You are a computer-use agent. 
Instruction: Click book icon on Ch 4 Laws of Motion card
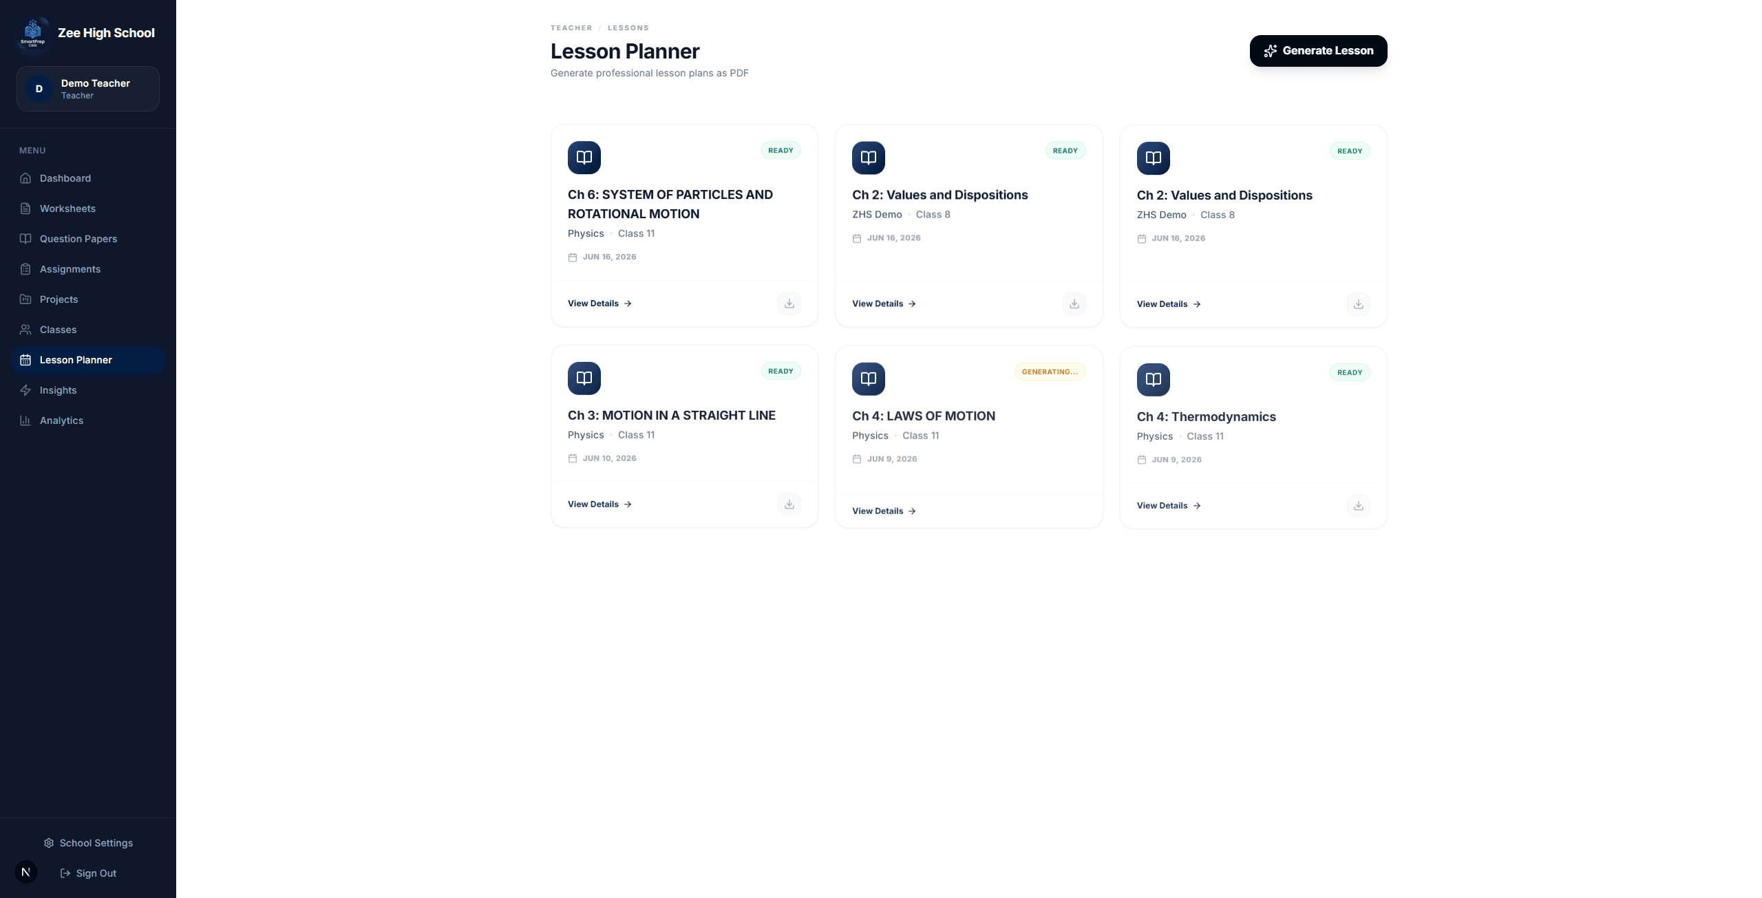tap(869, 378)
